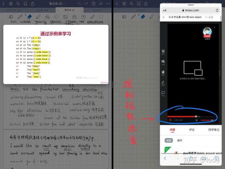Close the 笔记本 (2) tab

click(x=58, y=10)
